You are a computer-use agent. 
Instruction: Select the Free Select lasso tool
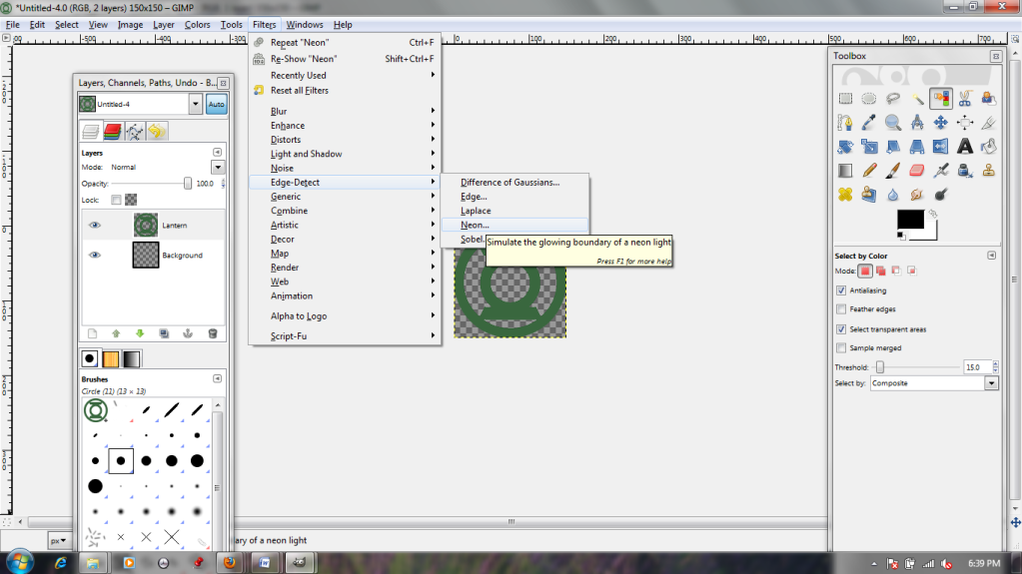pos(893,99)
